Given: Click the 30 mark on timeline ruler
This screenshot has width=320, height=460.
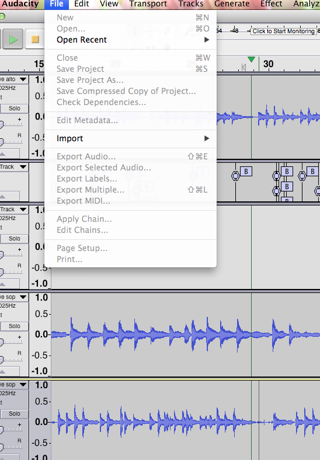Looking at the screenshot, I should click(x=269, y=64).
